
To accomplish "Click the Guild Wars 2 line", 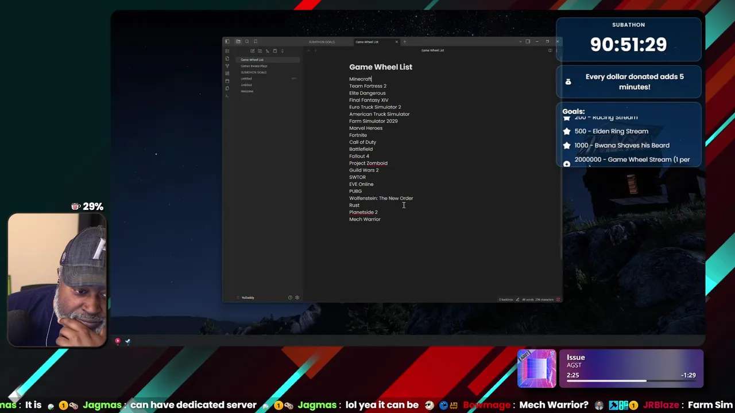I will click(363, 170).
